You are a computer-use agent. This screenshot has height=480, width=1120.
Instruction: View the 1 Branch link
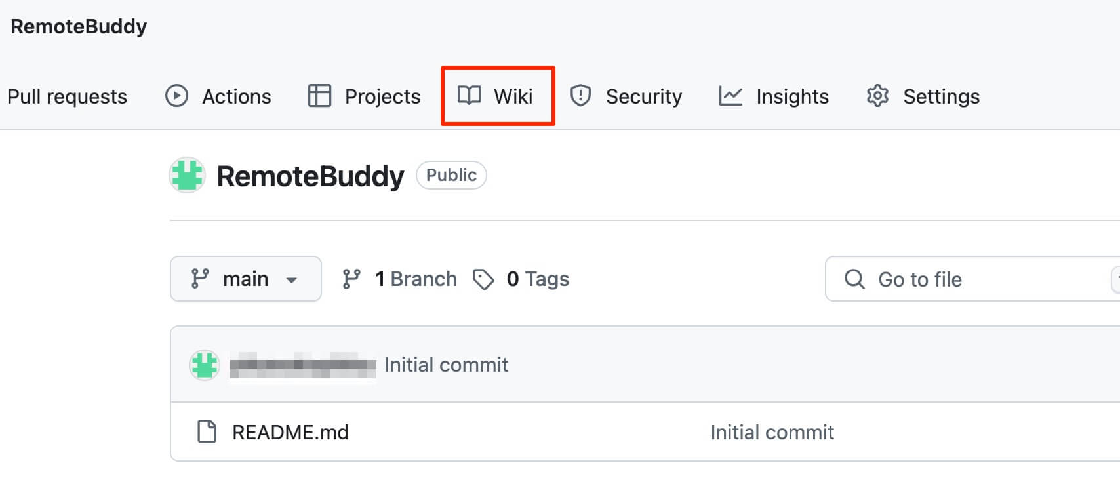coord(399,279)
